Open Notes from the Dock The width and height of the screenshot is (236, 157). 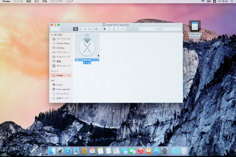coord(100,151)
